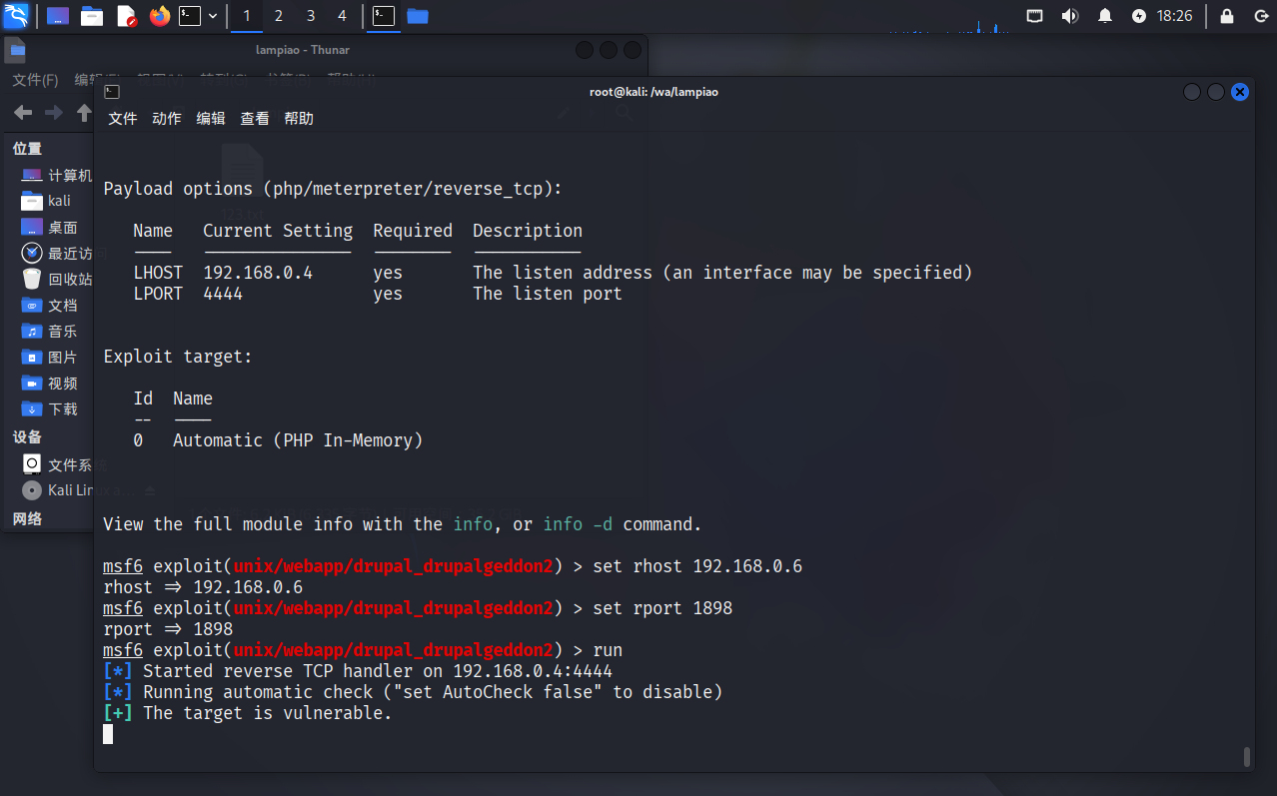This screenshot has height=796, width=1277.
Task: Open the terminal 编辑 menu
Action: [211, 118]
